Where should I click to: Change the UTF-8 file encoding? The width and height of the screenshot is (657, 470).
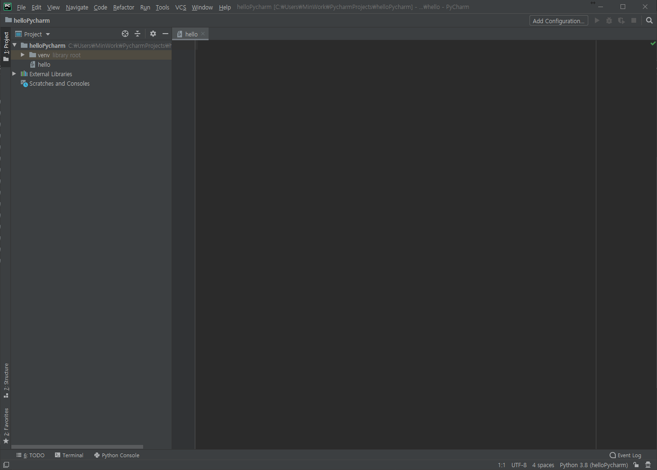tap(519, 465)
